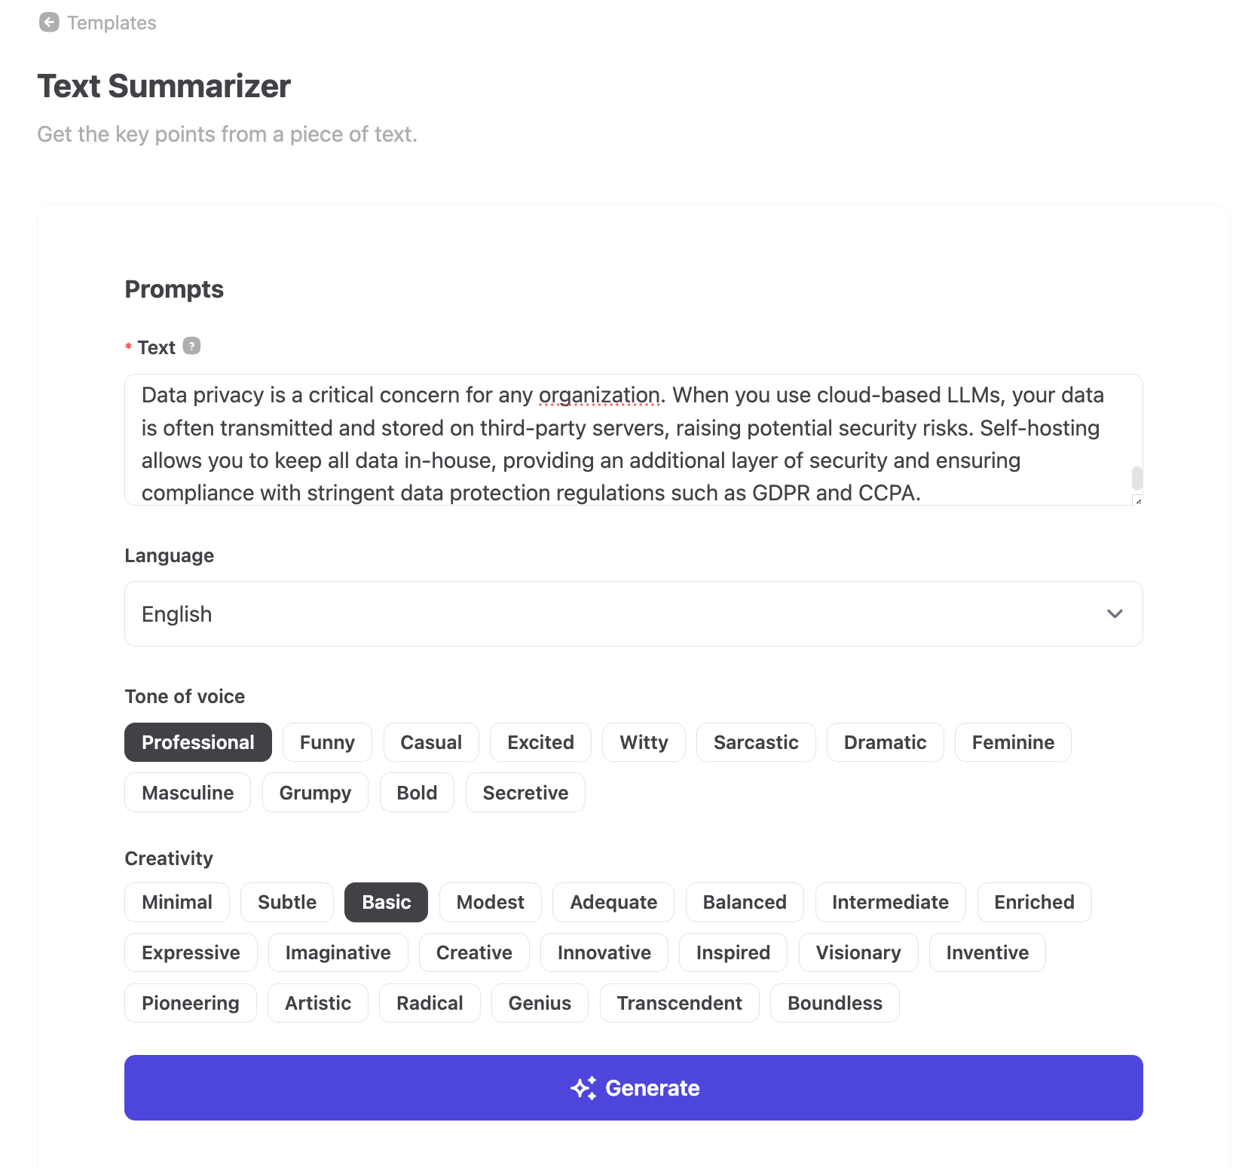Set creativity level to Balanced
1245x1168 pixels.
pyautogui.click(x=745, y=903)
